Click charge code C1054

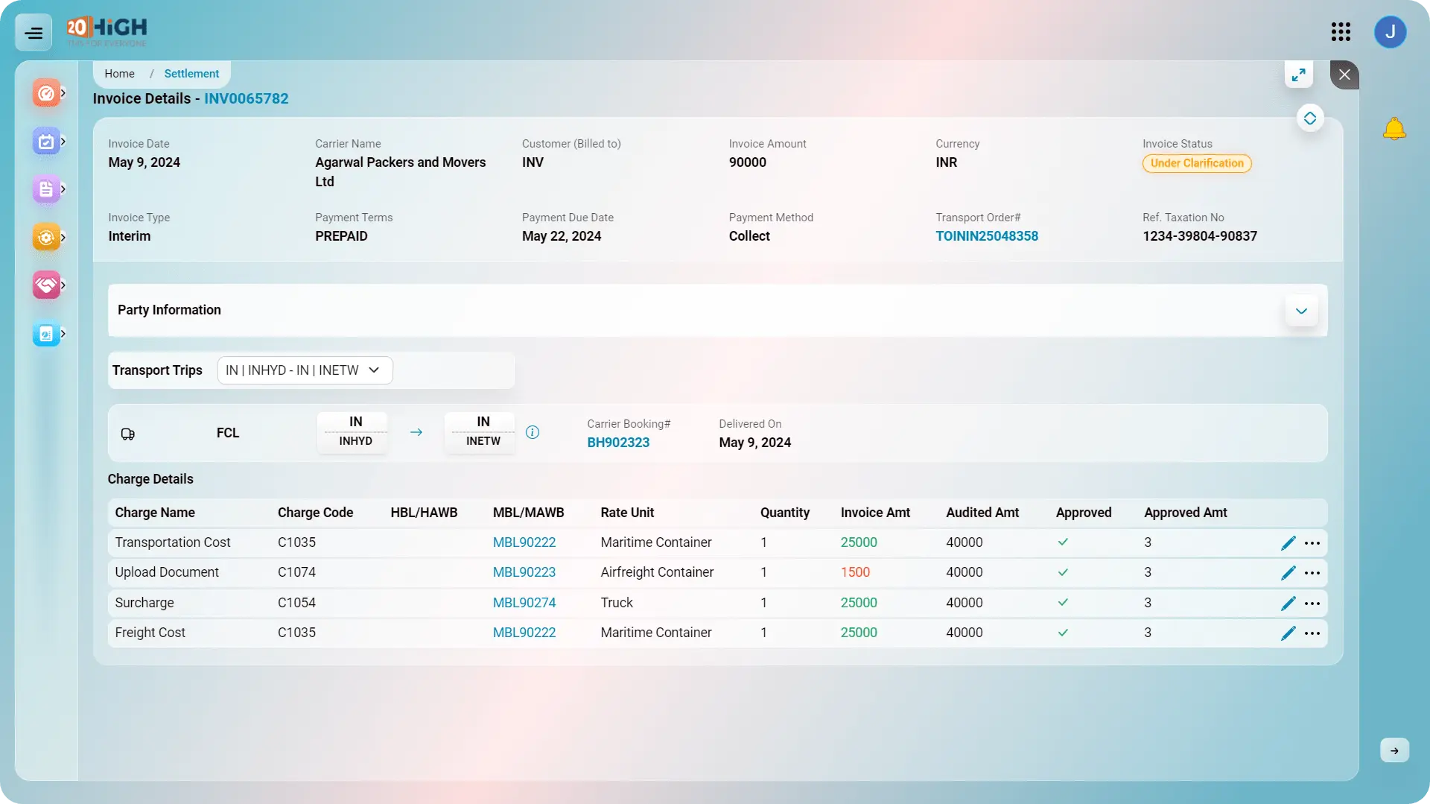coord(296,603)
